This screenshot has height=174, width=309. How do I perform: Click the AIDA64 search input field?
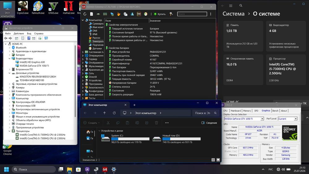(x=192, y=14)
